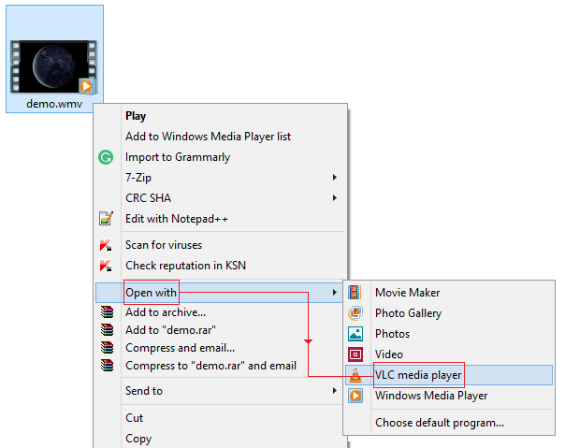Click the Movie Maker icon in submenu

355,293
